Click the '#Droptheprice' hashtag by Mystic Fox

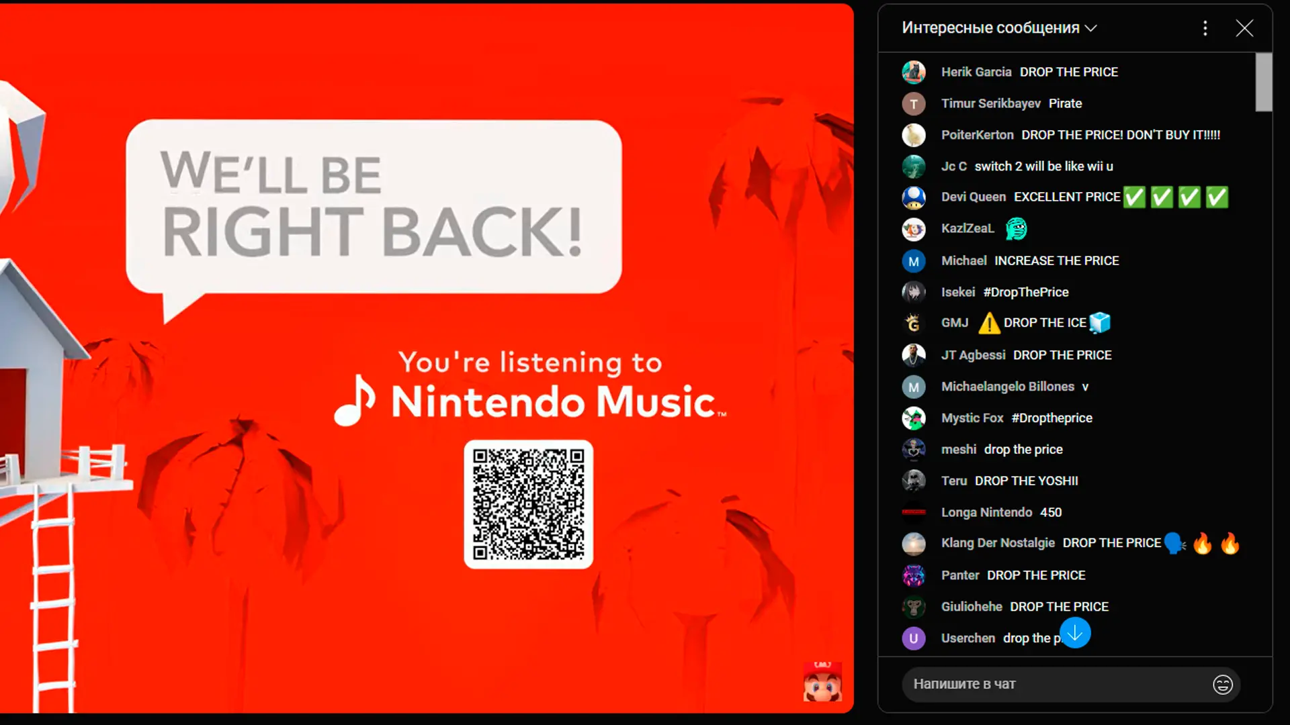(1052, 418)
